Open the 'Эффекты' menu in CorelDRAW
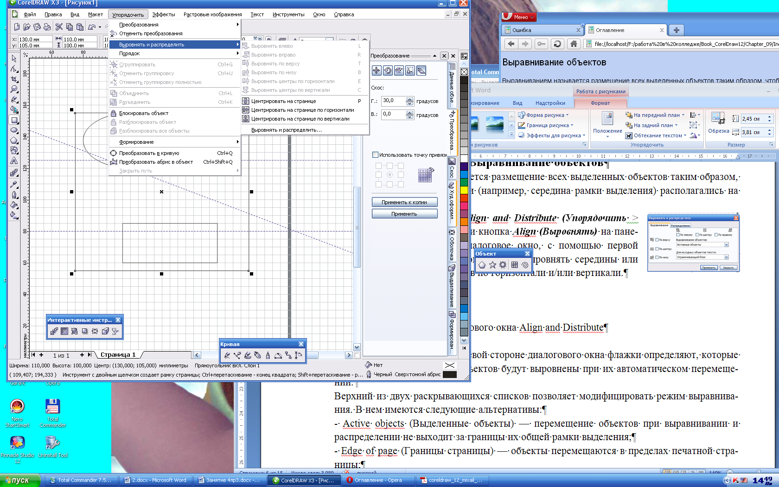 point(164,14)
